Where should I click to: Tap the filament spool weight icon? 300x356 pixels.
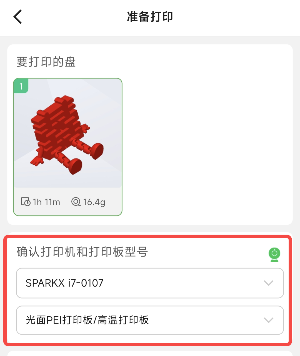(x=76, y=202)
